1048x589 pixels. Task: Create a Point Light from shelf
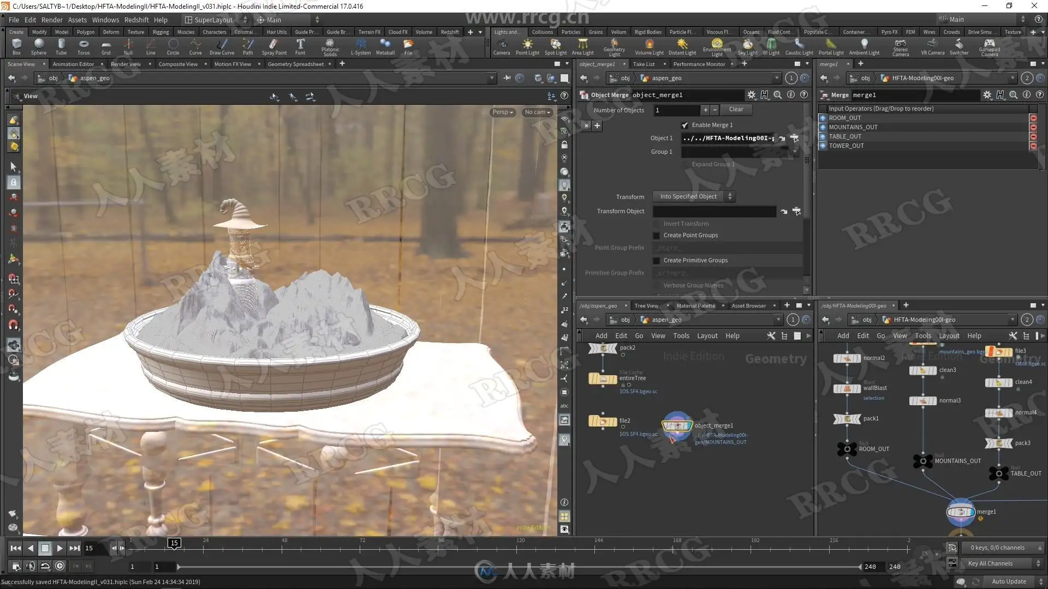pyautogui.click(x=527, y=46)
